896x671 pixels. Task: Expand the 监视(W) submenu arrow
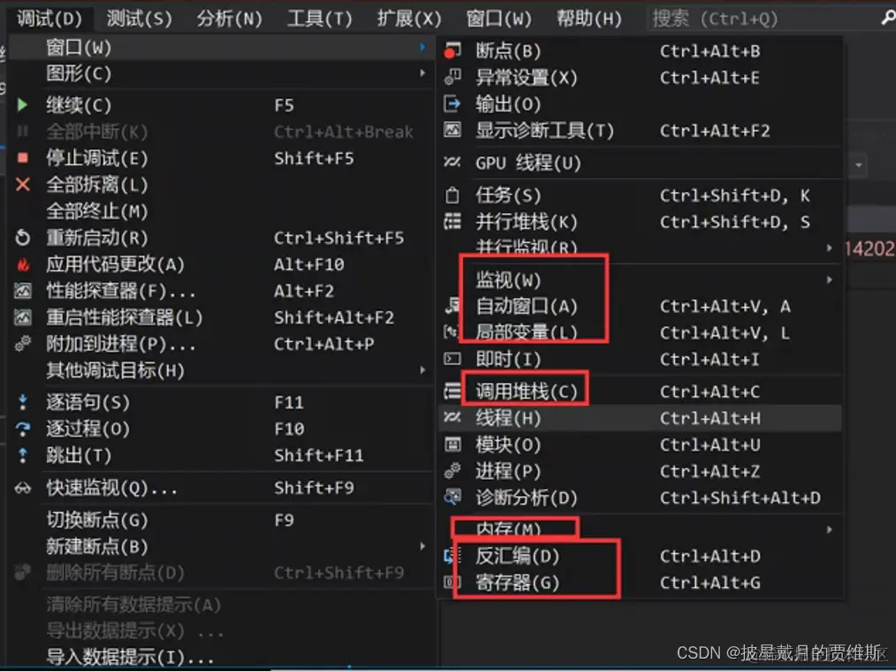(x=829, y=280)
